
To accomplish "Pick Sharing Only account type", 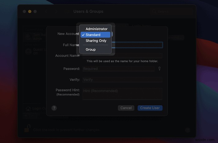I will [95, 41].
